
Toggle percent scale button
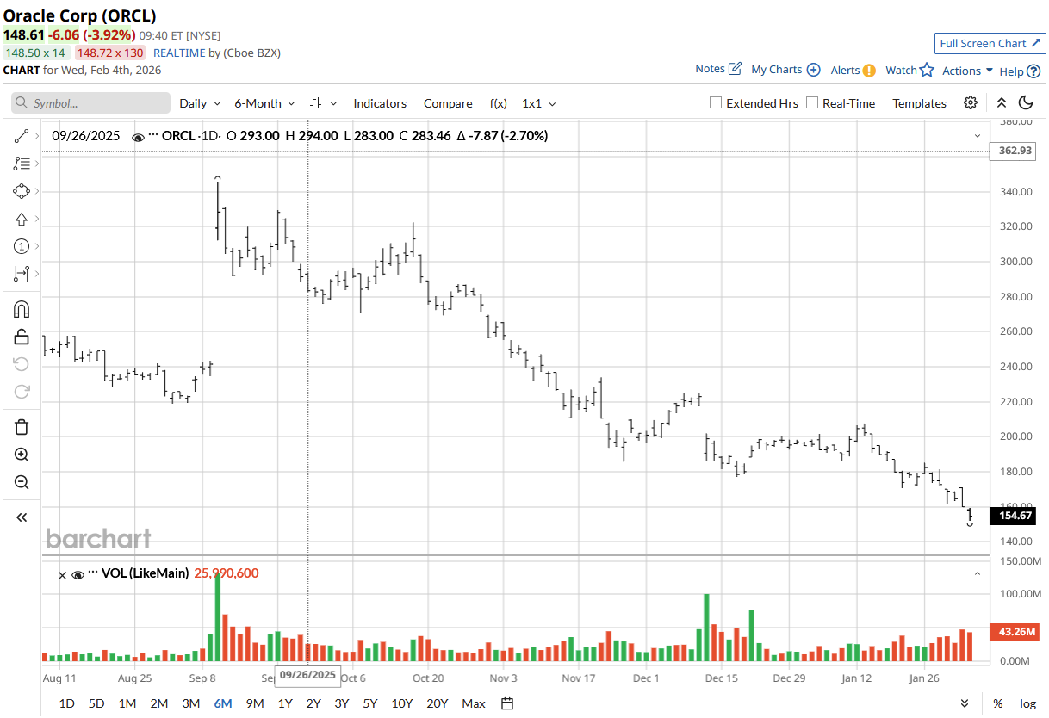[997, 703]
